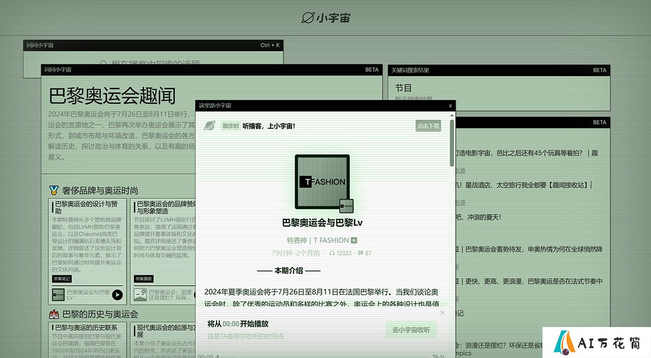Open the 巴黎奥运会蓄势待发 search result

point(529,249)
